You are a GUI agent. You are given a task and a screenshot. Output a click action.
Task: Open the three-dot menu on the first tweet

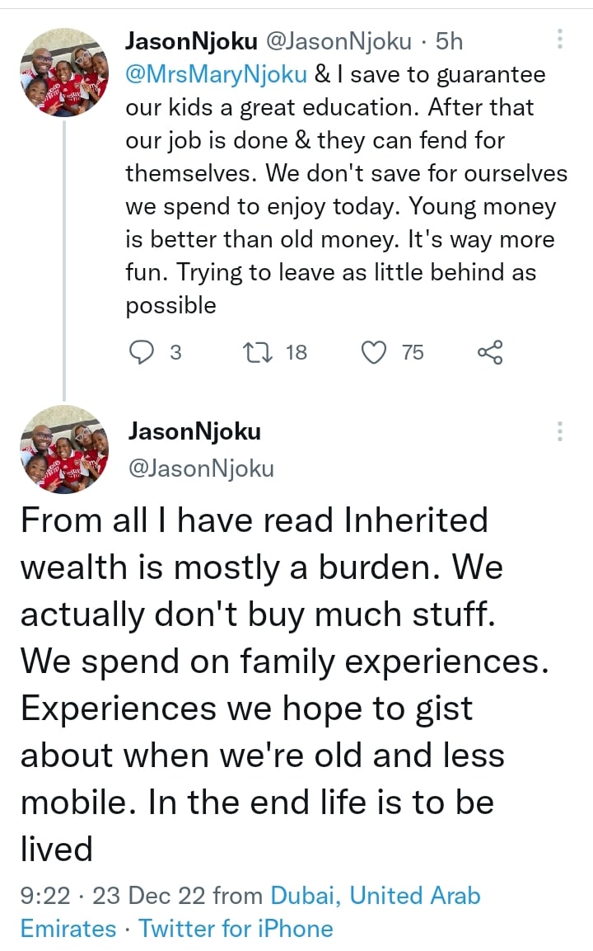pyautogui.click(x=560, y=40)
